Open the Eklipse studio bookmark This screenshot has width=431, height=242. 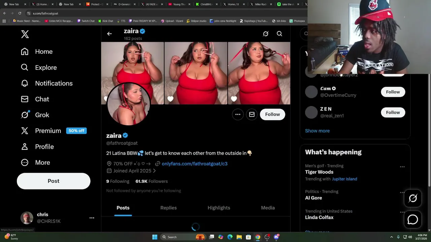click(x=196, y=21)
